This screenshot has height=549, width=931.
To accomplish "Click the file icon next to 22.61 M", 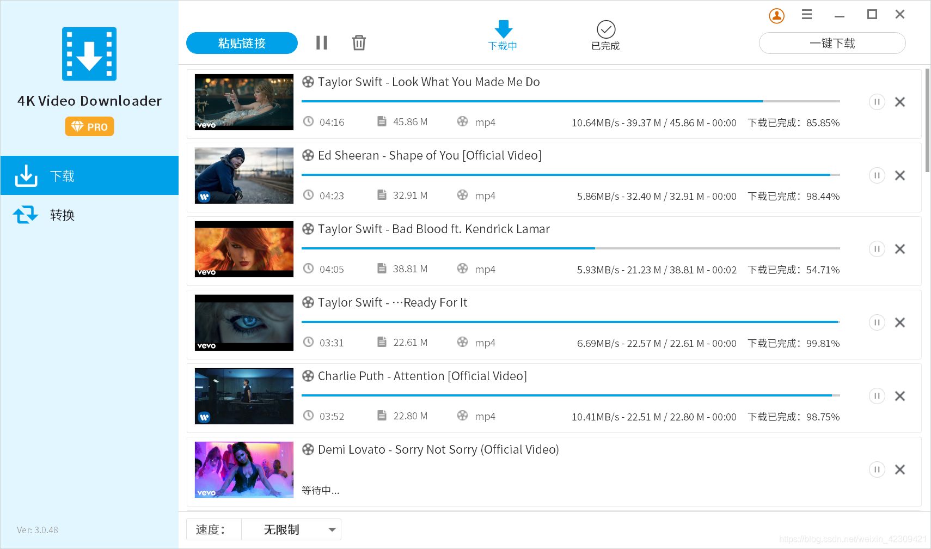I will (x=382, y=341).
